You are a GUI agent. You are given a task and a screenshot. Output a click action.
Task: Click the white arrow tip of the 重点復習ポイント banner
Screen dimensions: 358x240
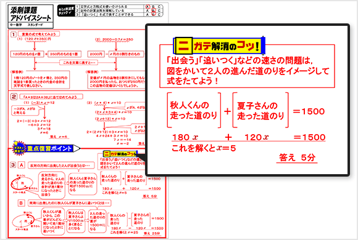(x=77, y=149)
